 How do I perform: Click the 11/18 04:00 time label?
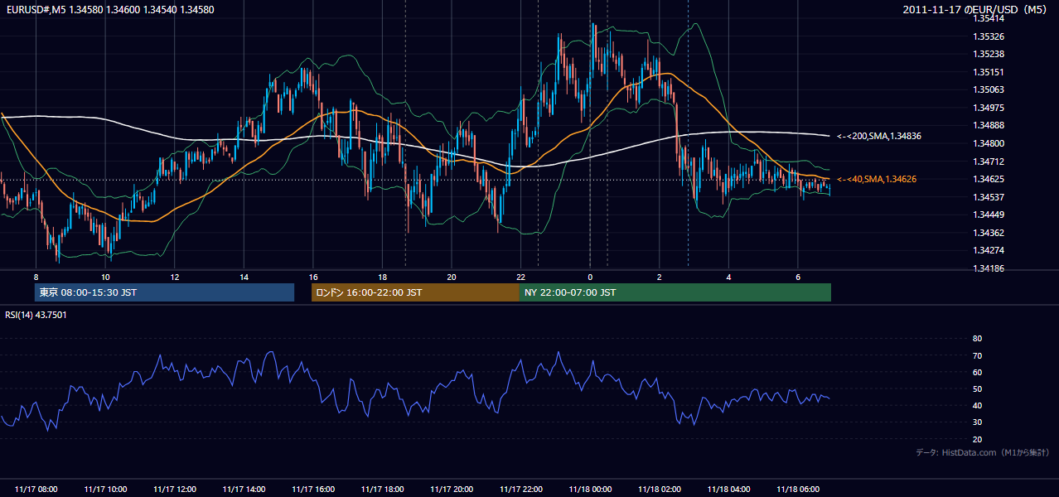(728, 490)
